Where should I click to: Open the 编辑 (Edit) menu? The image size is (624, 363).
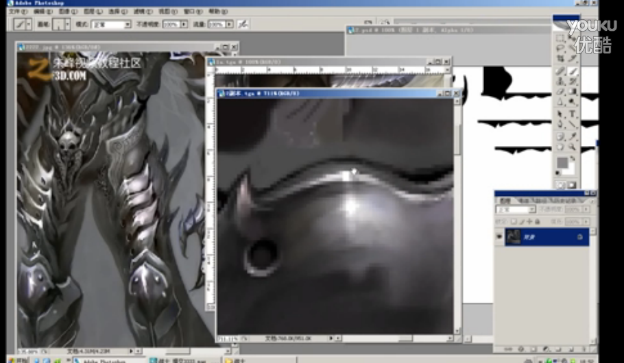point(43,11)
